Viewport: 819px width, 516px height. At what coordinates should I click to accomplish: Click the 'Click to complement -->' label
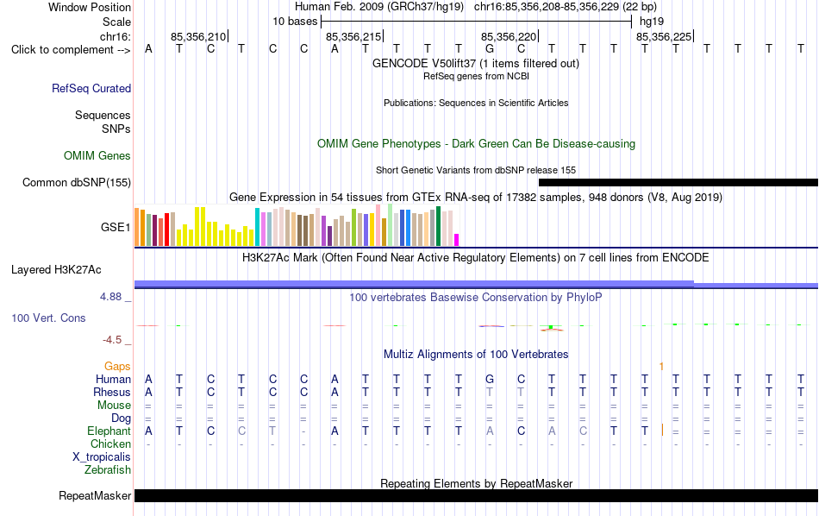pyautogui.click(x=71, y=50)
